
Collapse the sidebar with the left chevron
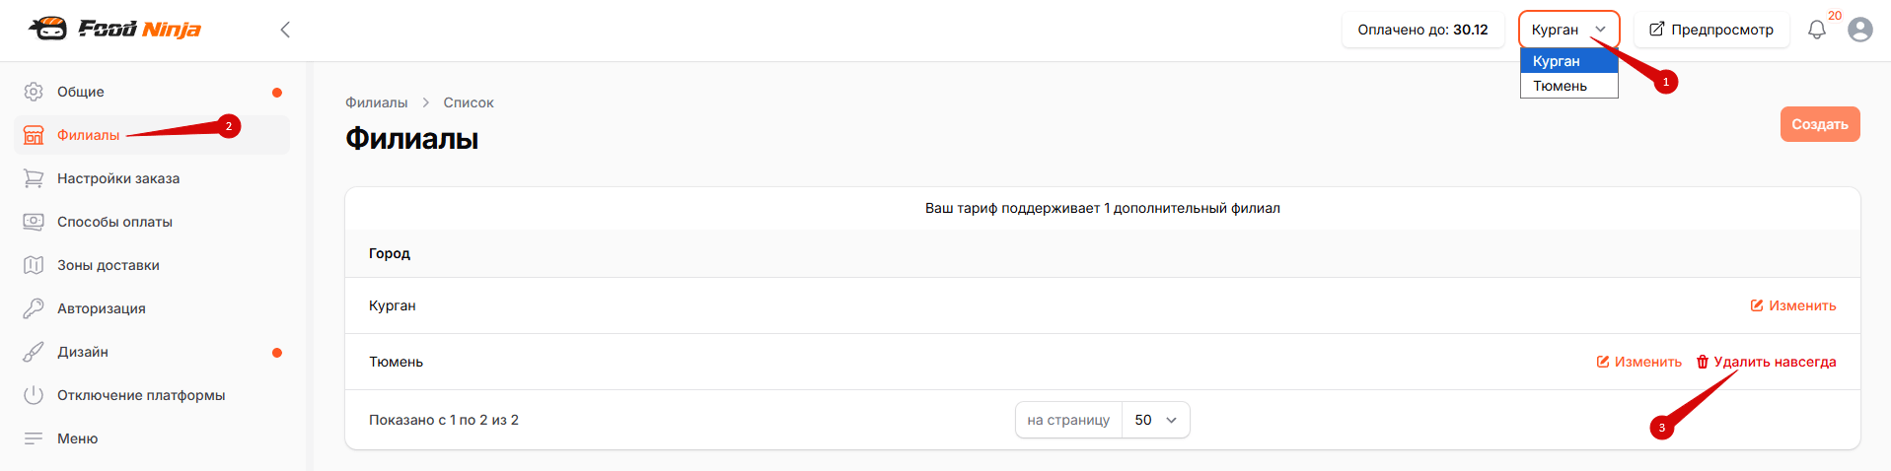[285, 30]
